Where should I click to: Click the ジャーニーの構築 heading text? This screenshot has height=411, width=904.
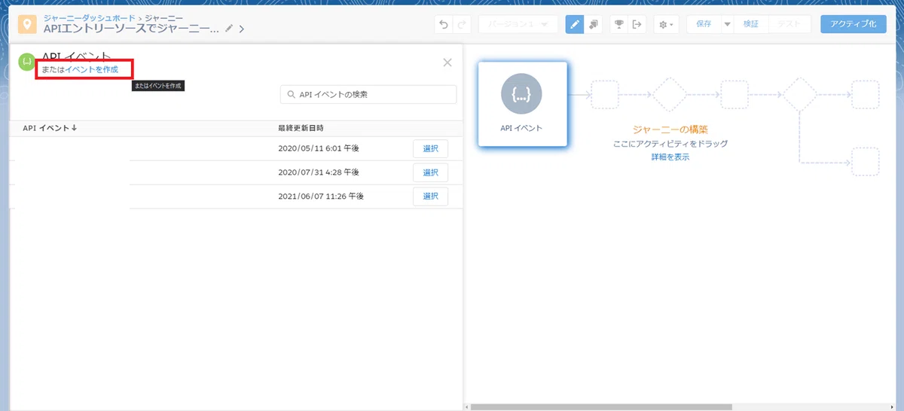pyautogui.click(x=670, y=129)
